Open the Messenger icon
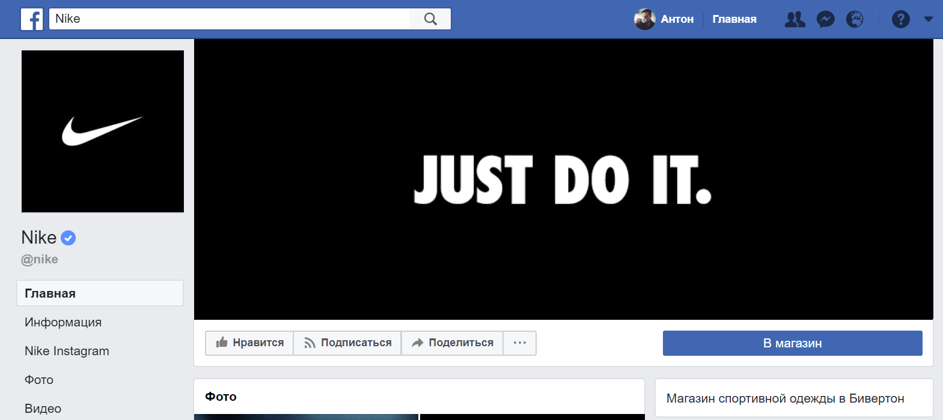This screenshot has width=943, height=420. 825,19
